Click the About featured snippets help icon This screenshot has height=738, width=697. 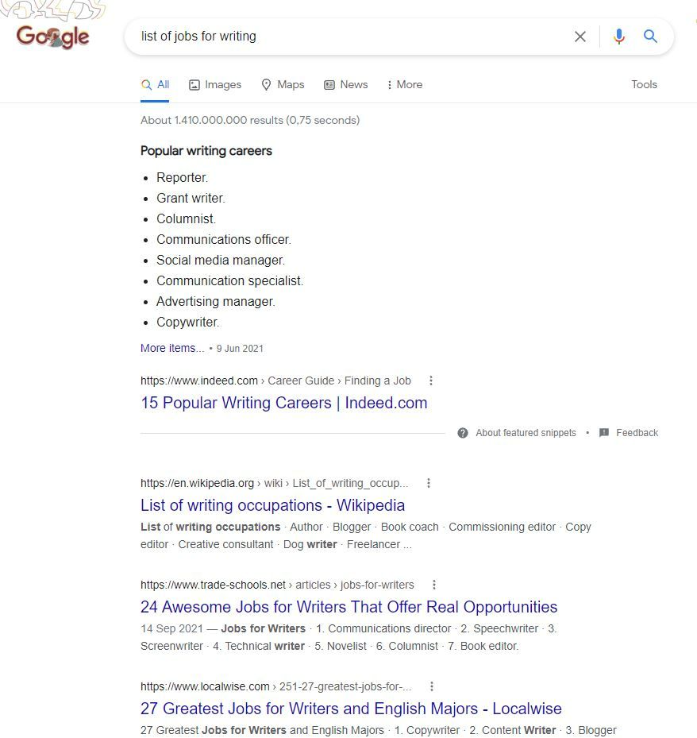[x=463, y=432]
